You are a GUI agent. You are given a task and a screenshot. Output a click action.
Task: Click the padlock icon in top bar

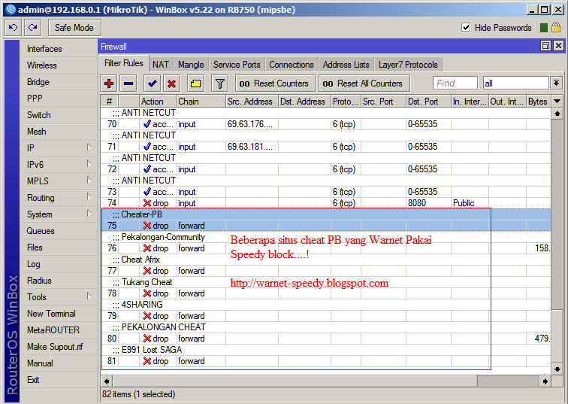(x=556, y=27)
